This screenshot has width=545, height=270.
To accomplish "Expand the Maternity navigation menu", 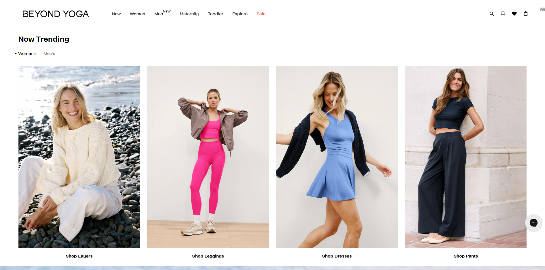I will 189,14.
